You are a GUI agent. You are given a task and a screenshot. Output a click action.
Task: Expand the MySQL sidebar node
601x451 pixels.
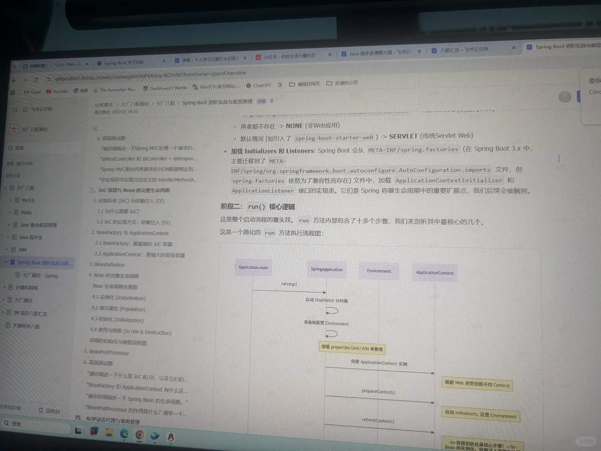coord(10,200)
